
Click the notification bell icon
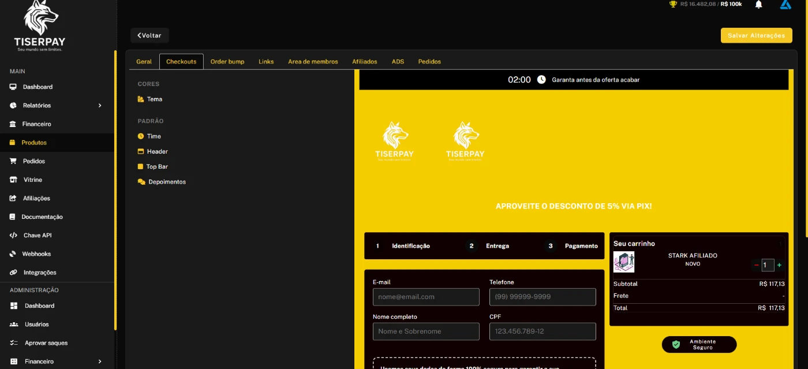(x=758, y=5)
